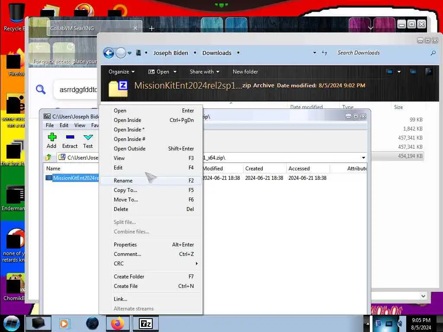The width and height of the screenshot is (443, 332).
Task: Open the media player taskbar icon
Action: 64,323
